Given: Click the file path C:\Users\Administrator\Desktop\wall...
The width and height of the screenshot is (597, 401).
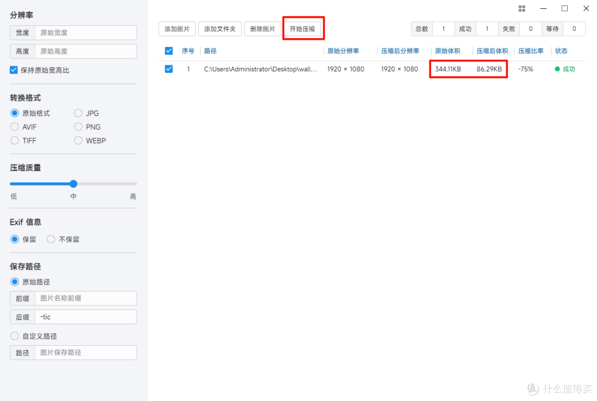Looking at the screenshot, I should pyautogui.click(x=260, y=69).
